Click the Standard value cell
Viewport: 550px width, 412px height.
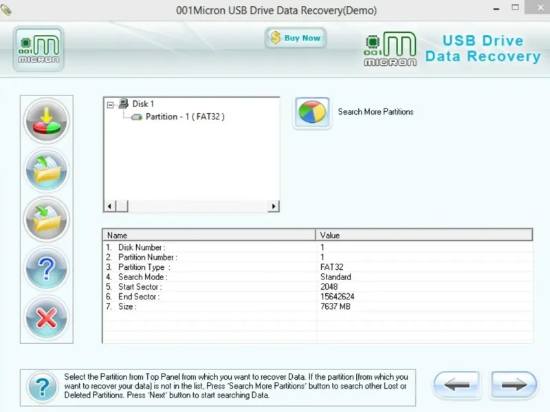pyautogui.click(x=335, y=277)
